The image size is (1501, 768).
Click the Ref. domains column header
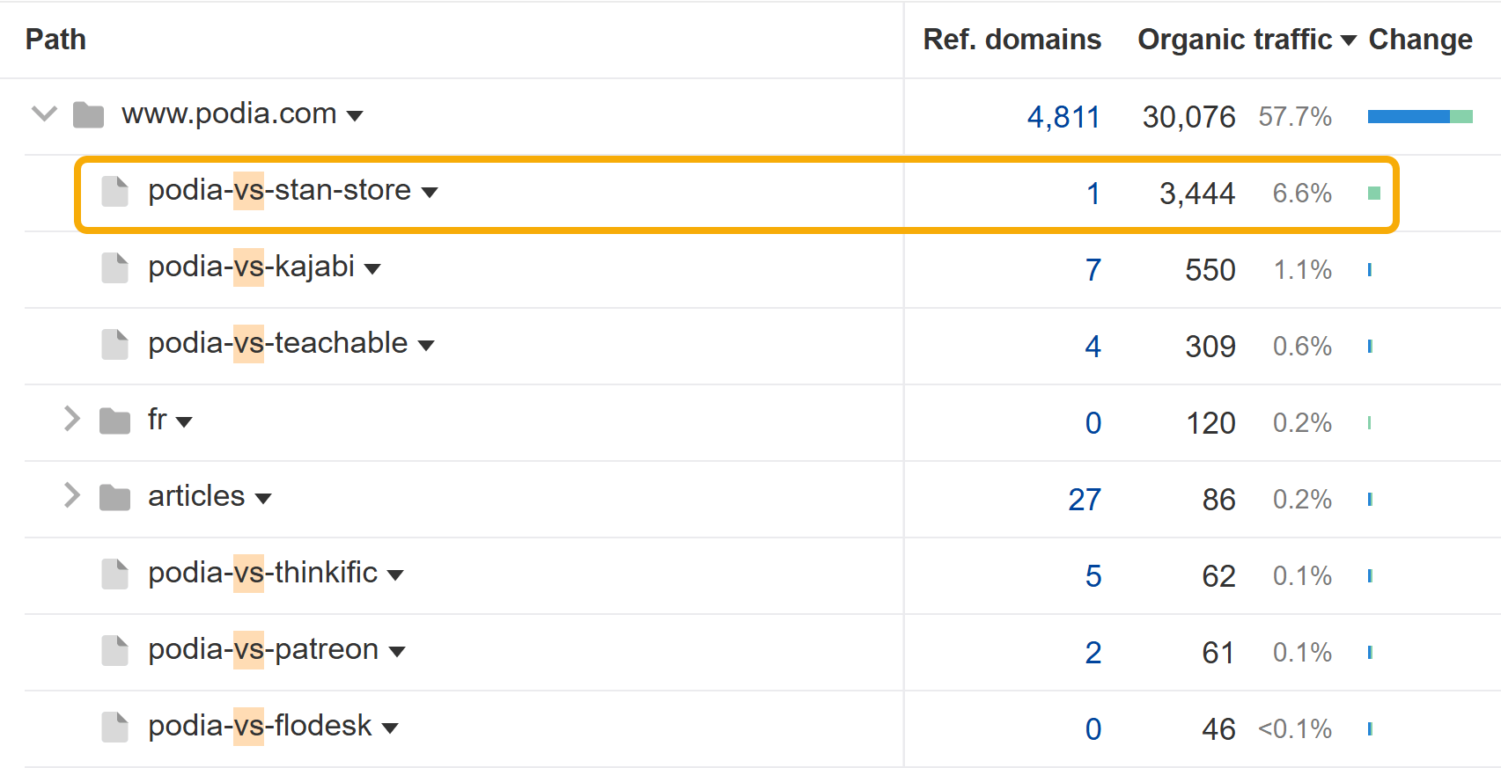[x=1012, y=40]
